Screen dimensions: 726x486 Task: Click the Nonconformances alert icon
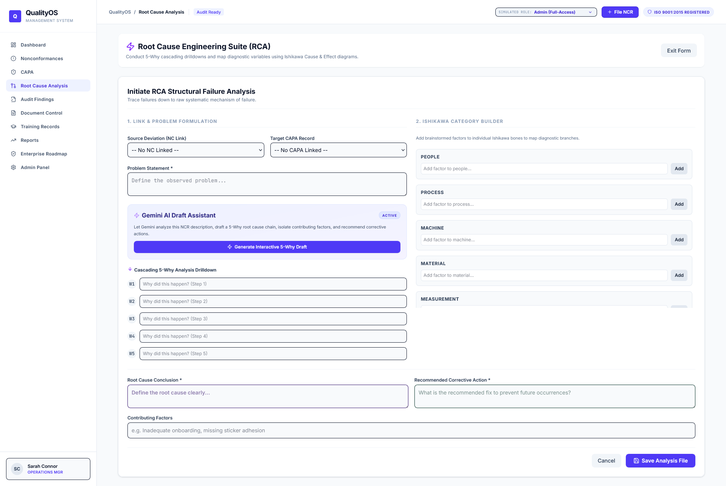coord(14,59)
